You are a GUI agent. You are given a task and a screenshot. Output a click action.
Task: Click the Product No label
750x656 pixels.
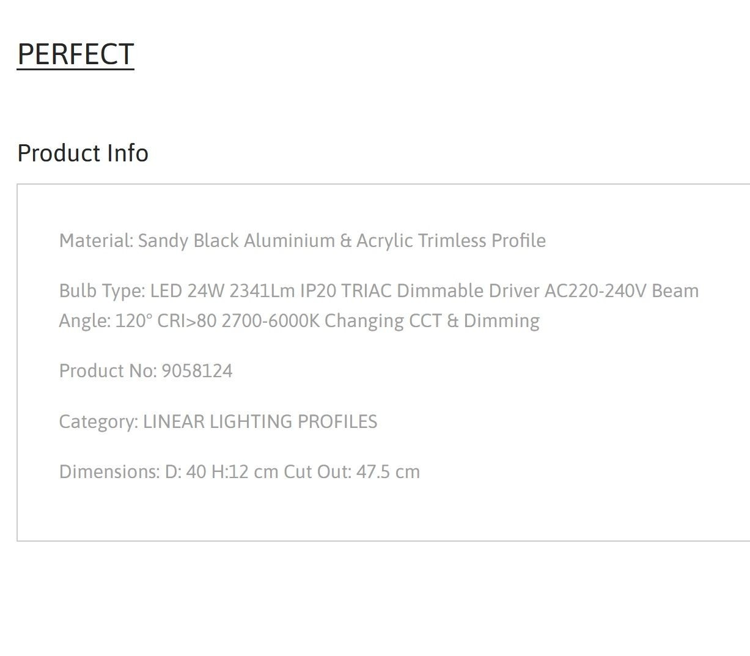click(108, 371)
